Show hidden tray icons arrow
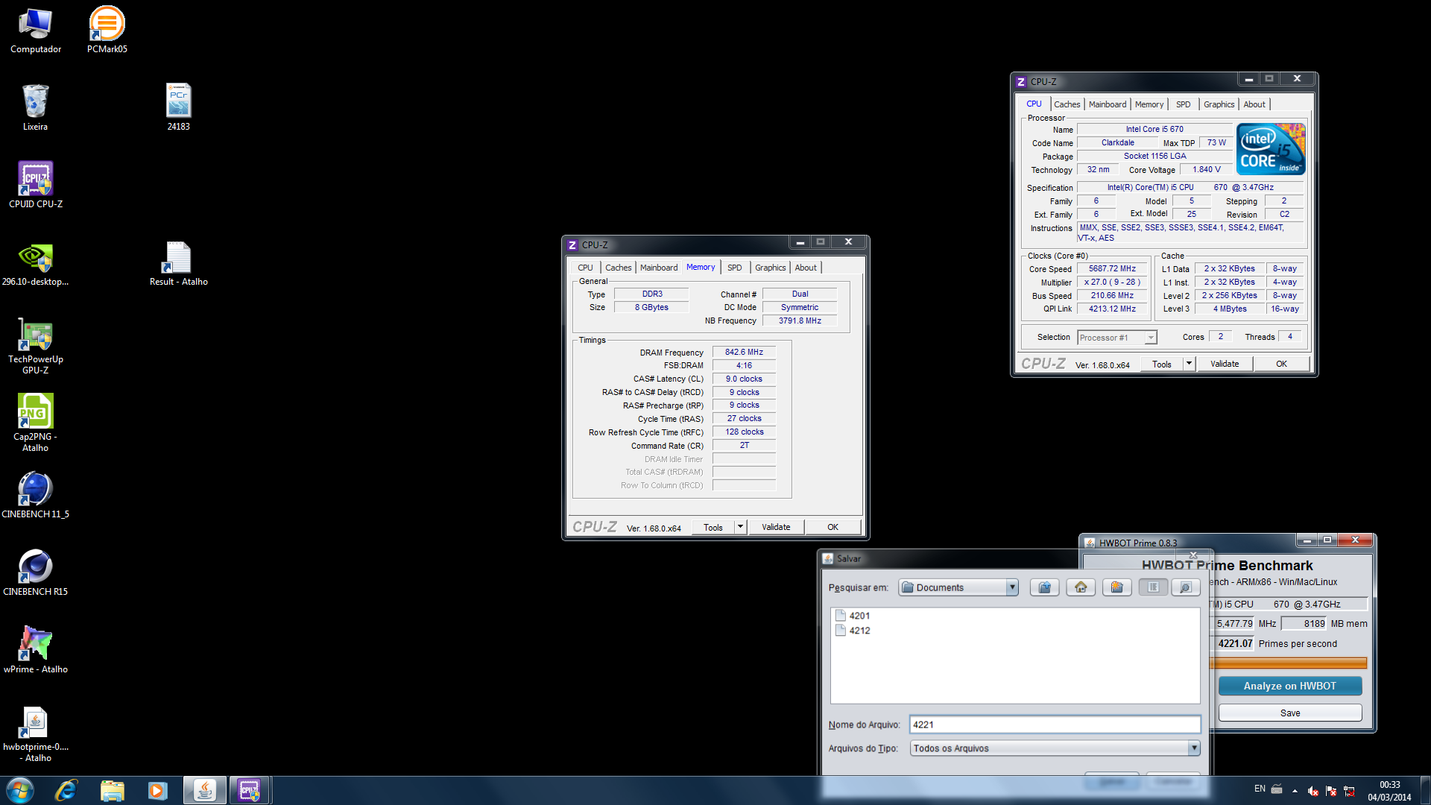 (1295, 790)
